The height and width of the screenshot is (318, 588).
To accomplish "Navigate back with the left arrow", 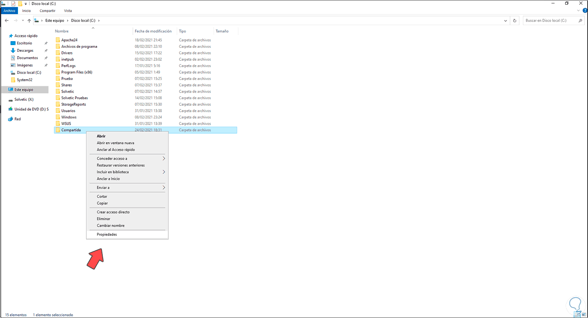I will coord(7,20).
